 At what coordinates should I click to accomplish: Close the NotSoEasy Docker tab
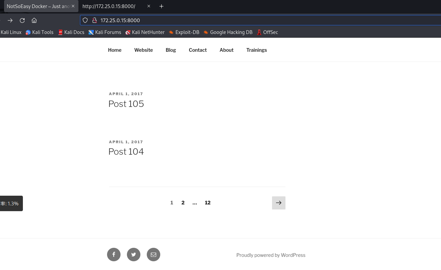pos(73,6)
